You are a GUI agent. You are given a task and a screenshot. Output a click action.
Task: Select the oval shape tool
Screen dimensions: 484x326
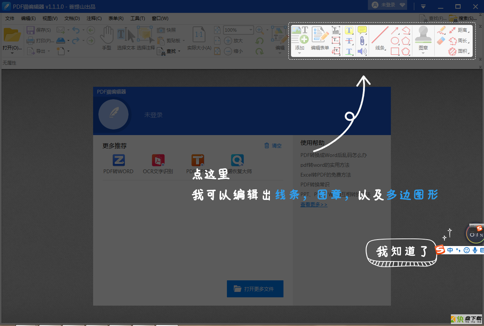coord(395,41)
